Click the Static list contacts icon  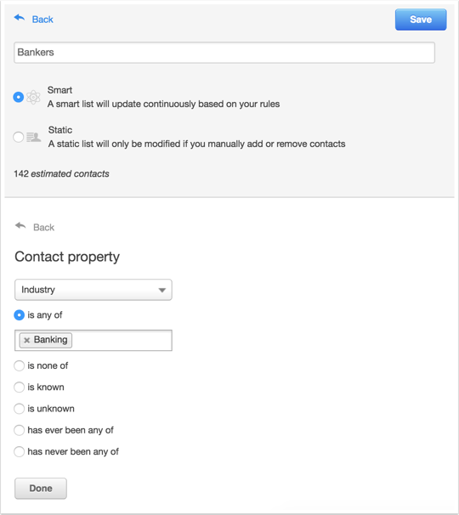point(33,137)
